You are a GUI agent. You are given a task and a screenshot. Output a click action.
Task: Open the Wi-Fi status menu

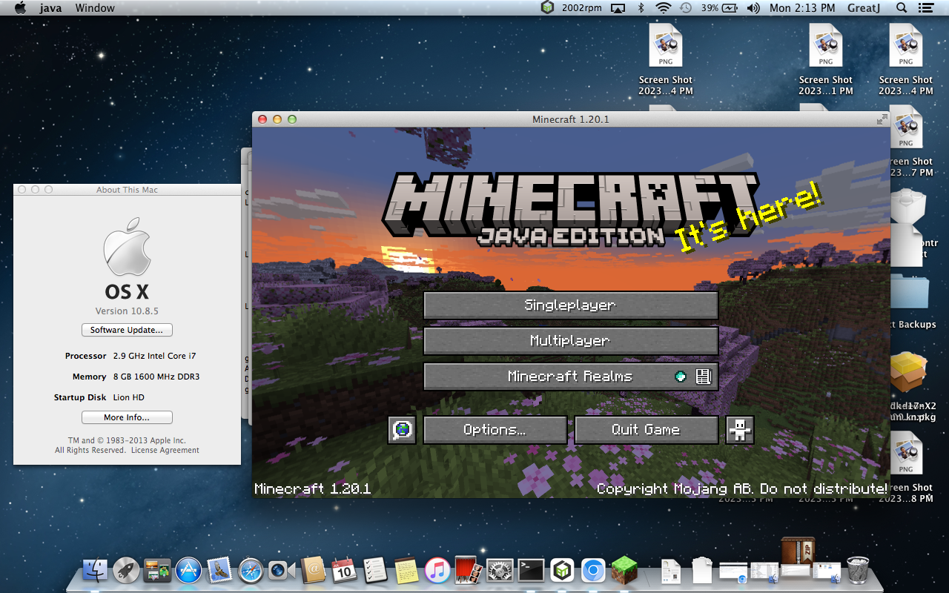click(663, 8)
